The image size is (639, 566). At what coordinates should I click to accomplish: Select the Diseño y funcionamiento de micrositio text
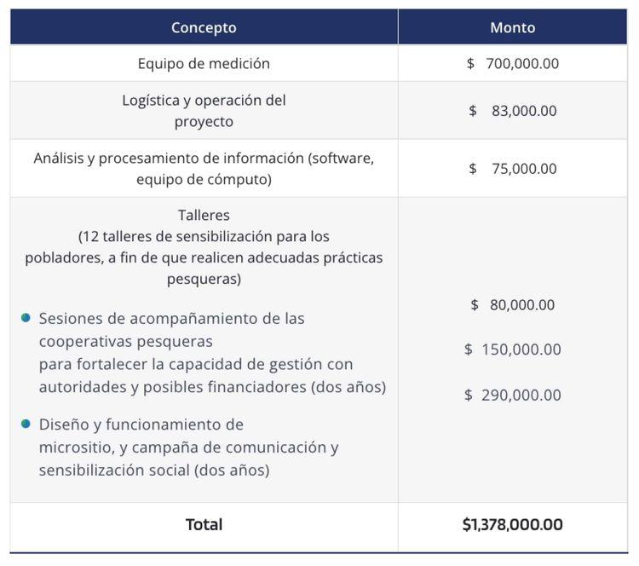(188, 448)
